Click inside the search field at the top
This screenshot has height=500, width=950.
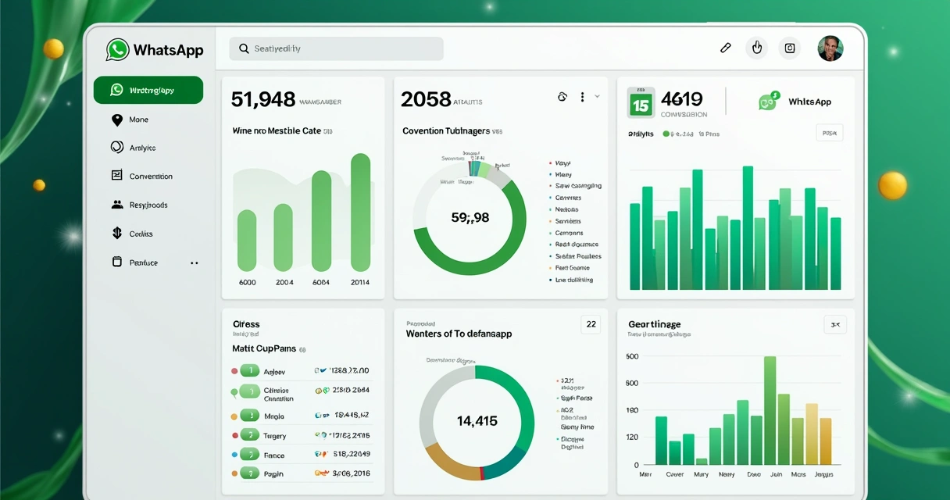coord(336,48)
